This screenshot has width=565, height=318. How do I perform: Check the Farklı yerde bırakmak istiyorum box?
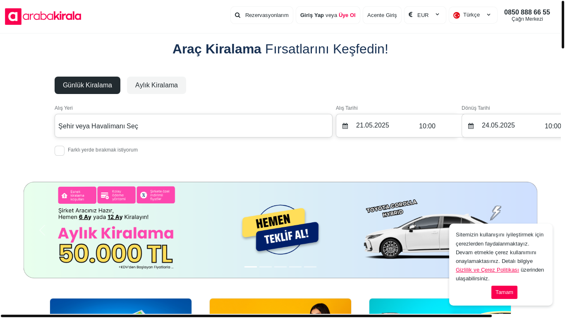(60, 151)
